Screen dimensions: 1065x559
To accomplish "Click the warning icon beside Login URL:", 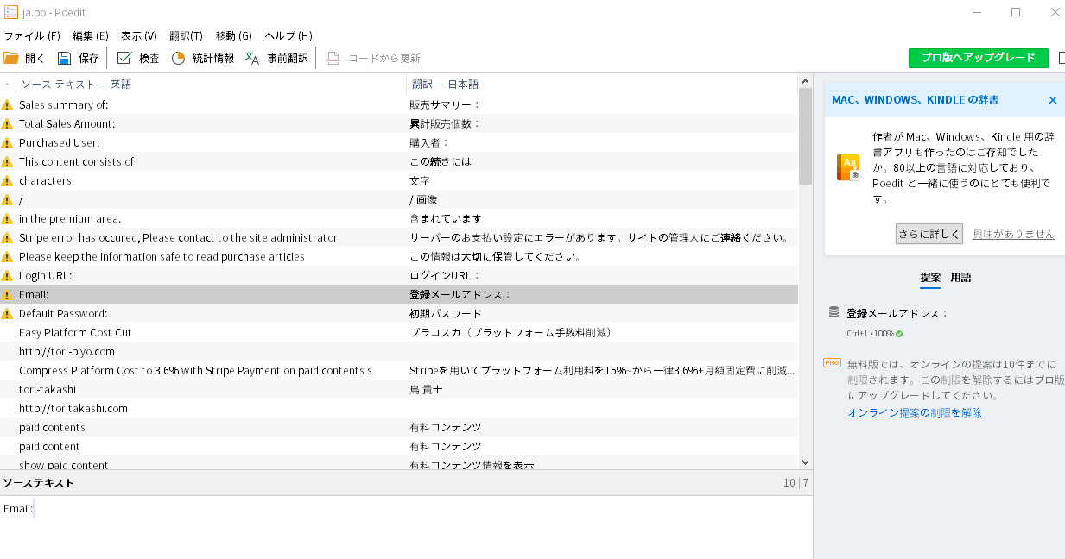I will coord(8,275).
